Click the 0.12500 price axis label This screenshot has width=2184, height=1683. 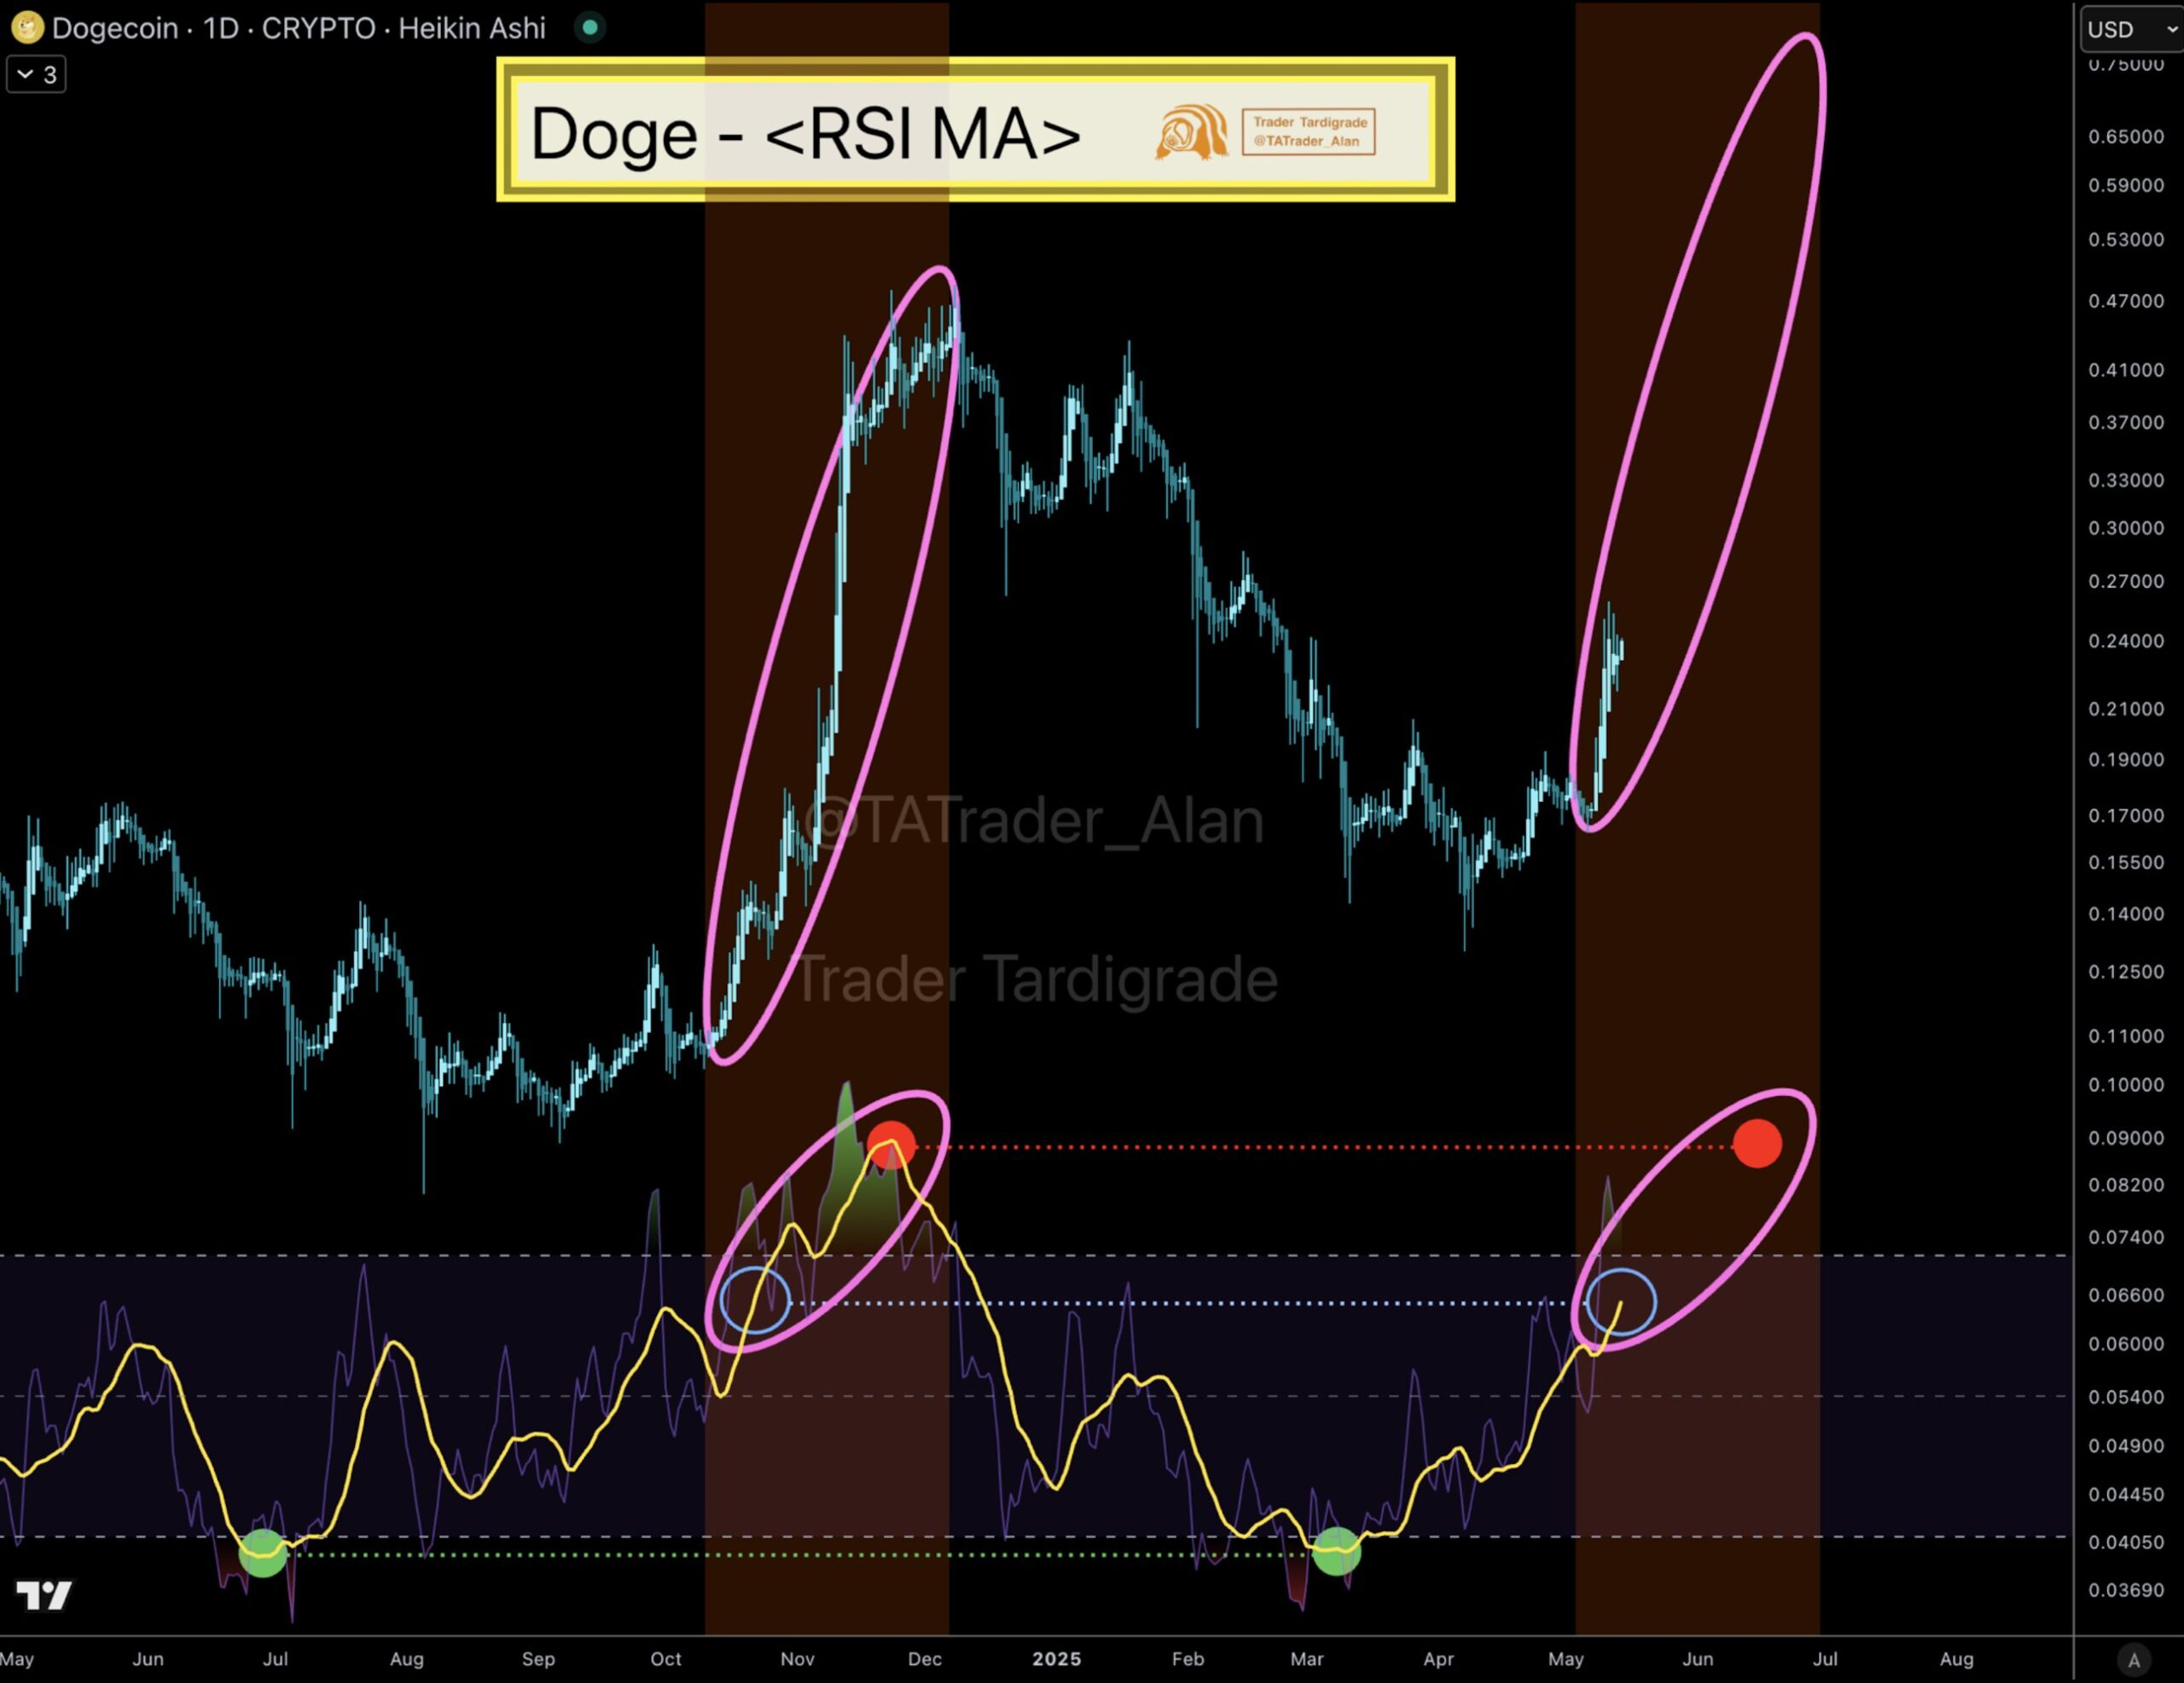(x=2126, y=972)
